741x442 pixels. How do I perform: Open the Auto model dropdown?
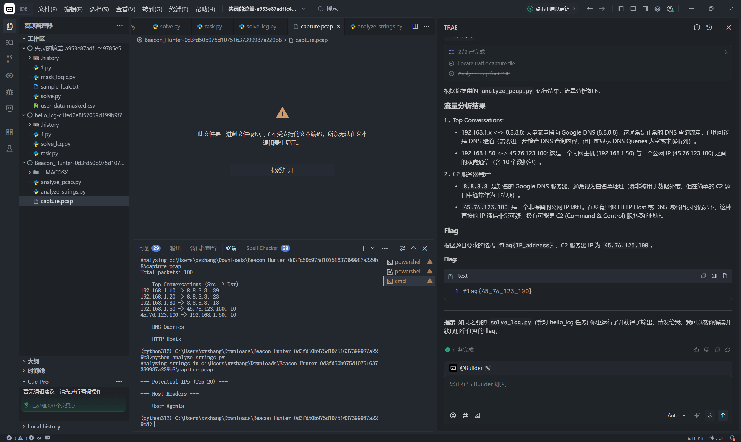(676, 415)
